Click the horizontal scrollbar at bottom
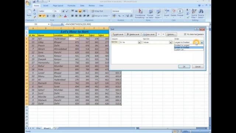This screenshot has height=133, width=236. [x=167, y=128]
